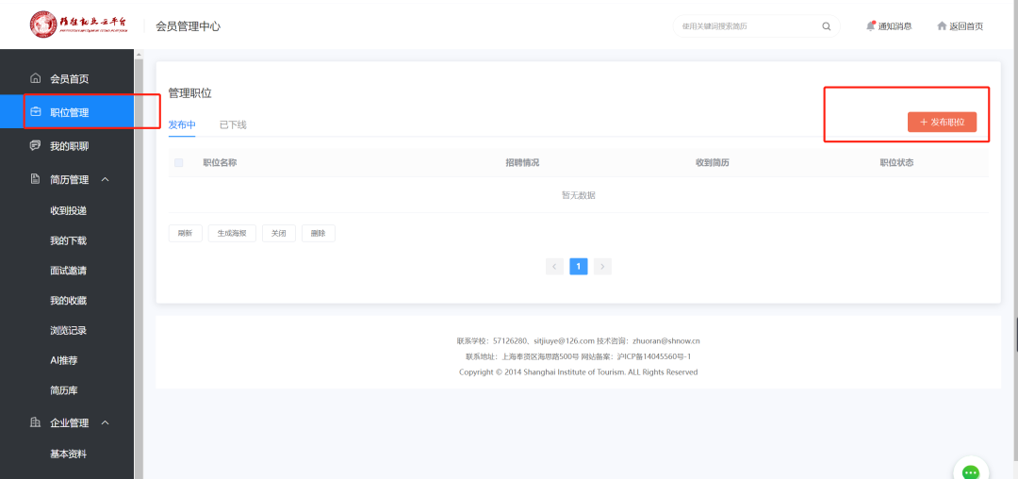1018x479 pixels.
Task: Click the platform logo in header
Action: (78, 25)
